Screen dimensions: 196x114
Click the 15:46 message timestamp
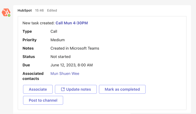tap(39, 10)
